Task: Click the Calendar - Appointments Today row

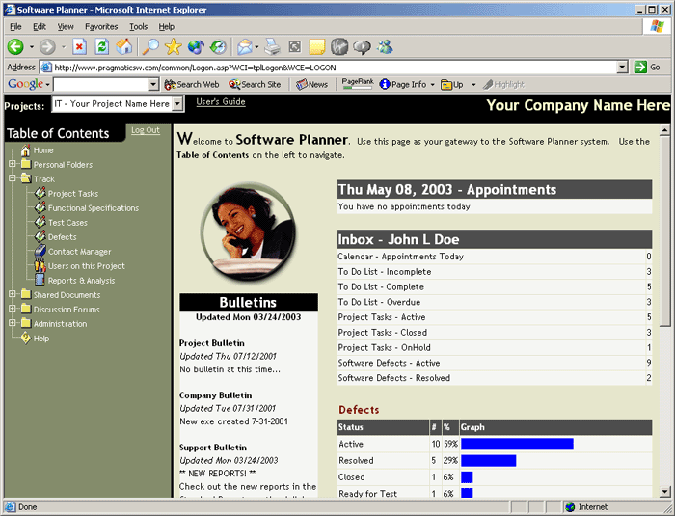Action: (495, 257)
